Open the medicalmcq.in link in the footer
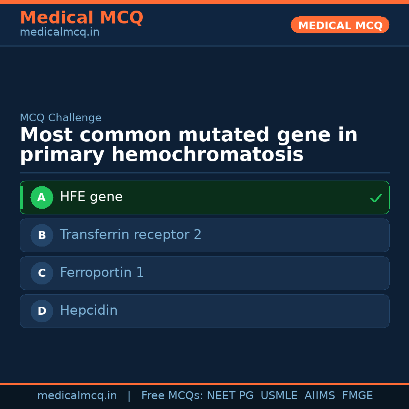This screenshot has height=409, width=409. pyautogui.click(x=77, y=396)
